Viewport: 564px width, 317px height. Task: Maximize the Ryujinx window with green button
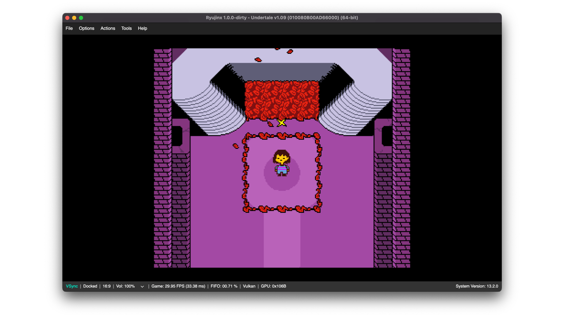[81, 18]
